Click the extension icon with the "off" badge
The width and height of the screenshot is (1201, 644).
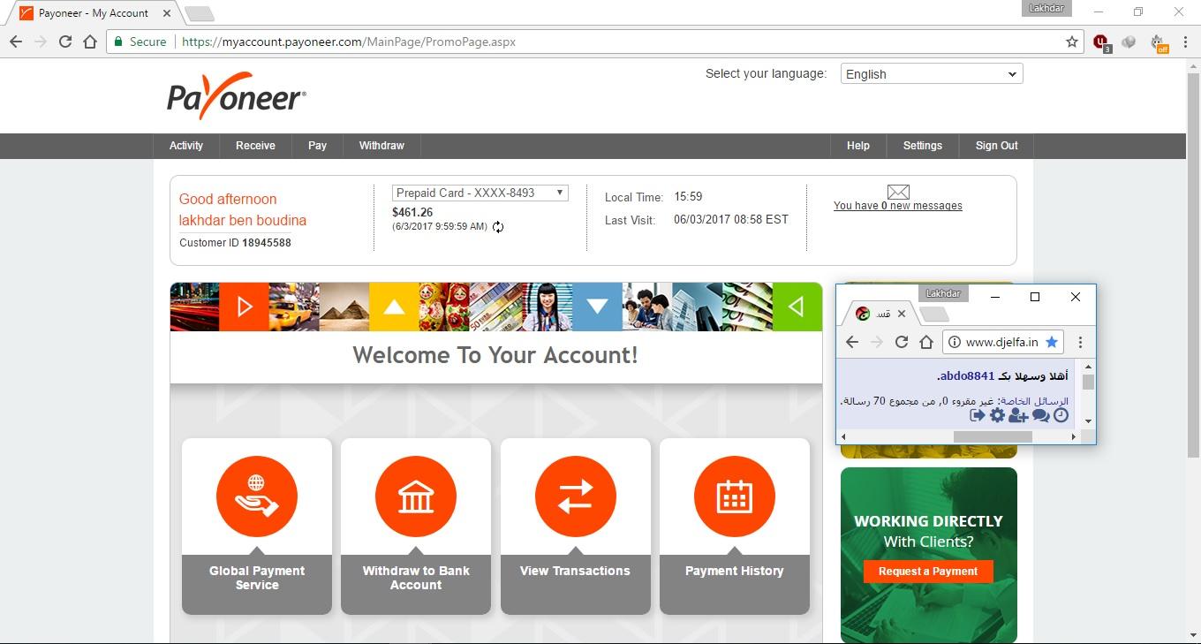(1159, 42)
